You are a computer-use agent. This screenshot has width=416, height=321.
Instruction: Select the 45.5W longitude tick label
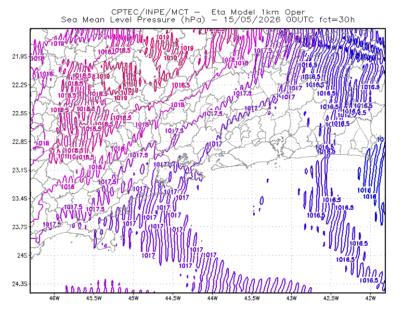coord(94,298)
